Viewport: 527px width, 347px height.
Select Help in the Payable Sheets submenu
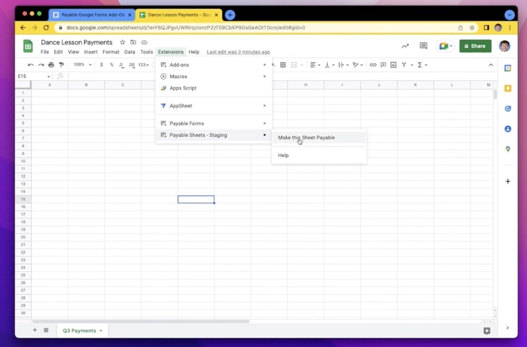(x=319, y=155)
